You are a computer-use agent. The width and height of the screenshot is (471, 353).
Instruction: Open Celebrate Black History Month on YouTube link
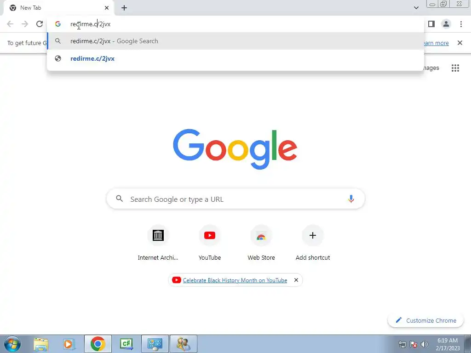[x=235, y=280]
